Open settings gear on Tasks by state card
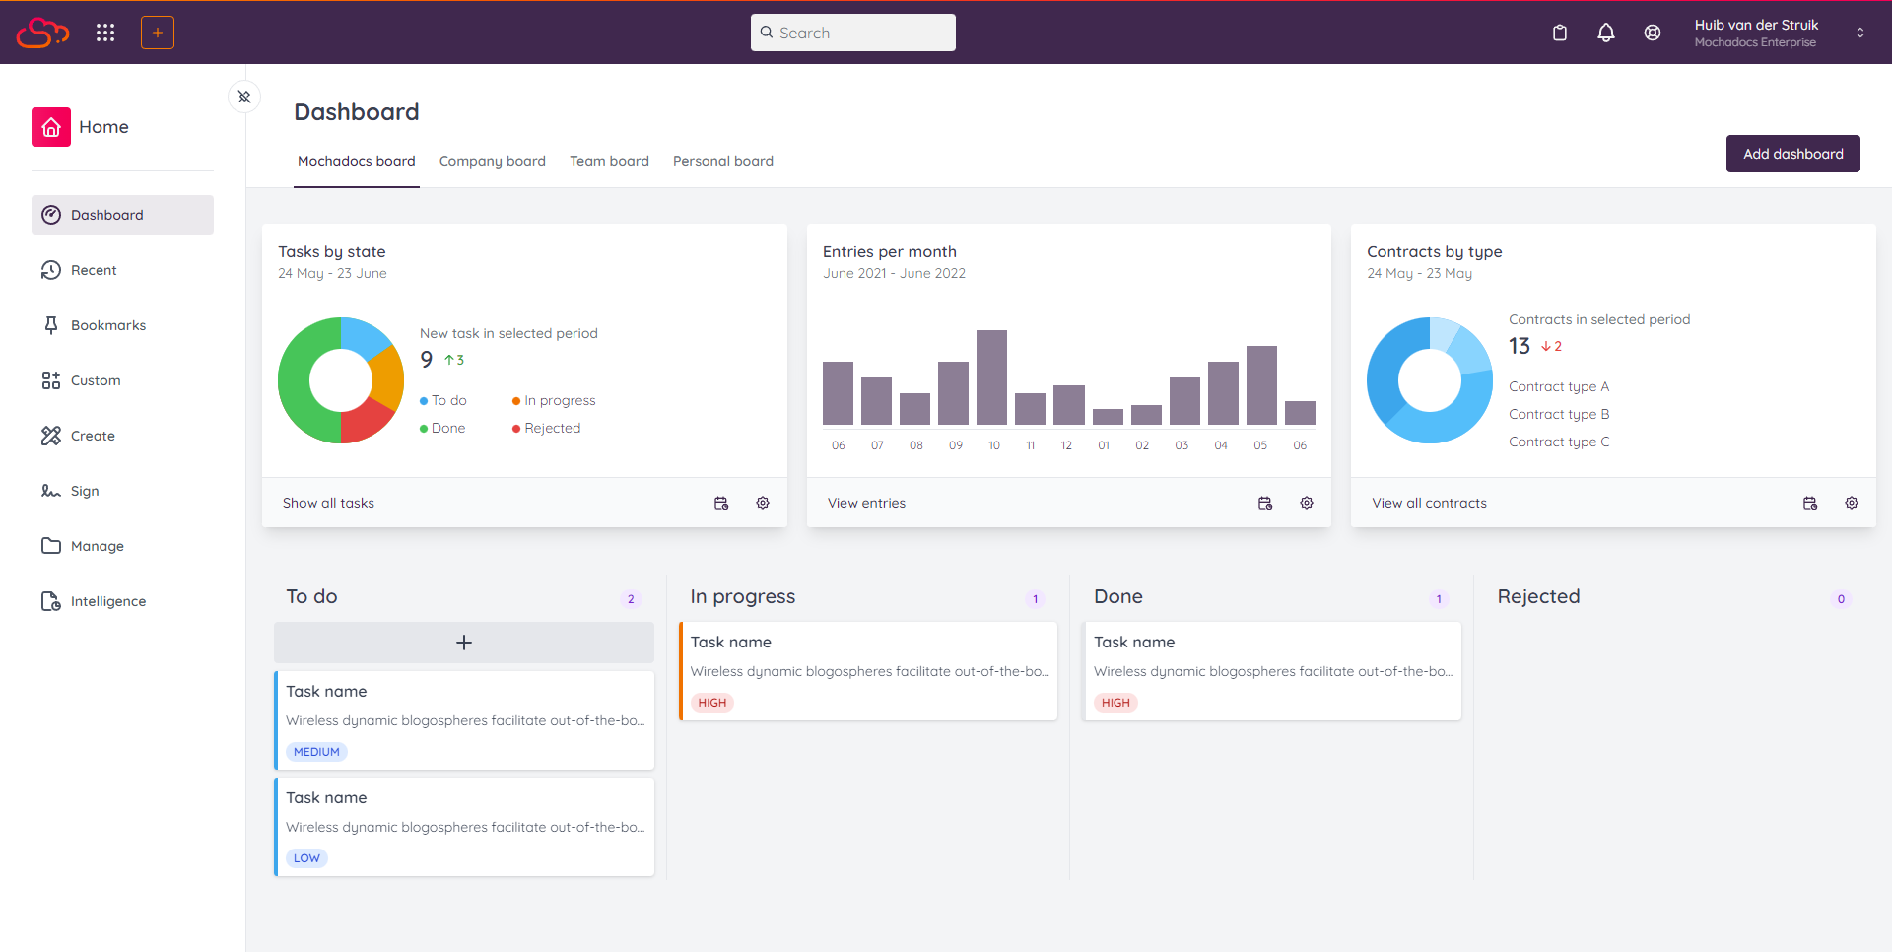This screenshot has width=1892, height=952. point(763,503)
